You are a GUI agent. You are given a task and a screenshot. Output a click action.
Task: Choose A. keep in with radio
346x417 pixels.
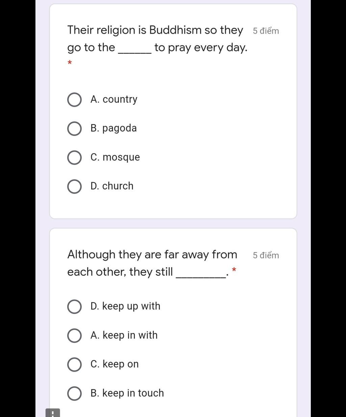point(74,336)
